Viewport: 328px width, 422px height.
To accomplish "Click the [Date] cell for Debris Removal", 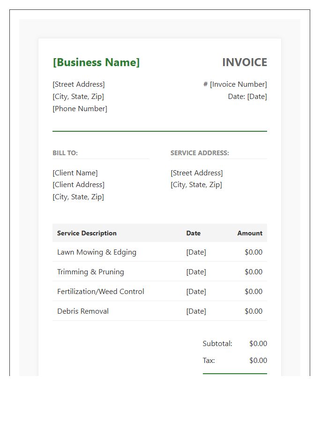I will pos(196,311).
